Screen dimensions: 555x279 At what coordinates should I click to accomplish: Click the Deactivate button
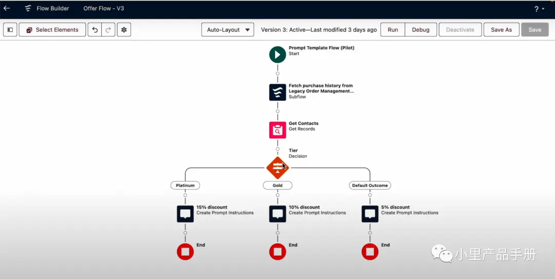click(x=460, y=30)
